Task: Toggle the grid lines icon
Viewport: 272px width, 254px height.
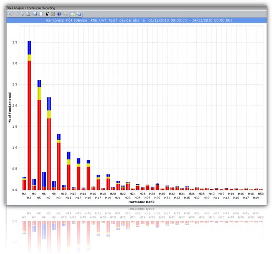Action: [53, 14]
